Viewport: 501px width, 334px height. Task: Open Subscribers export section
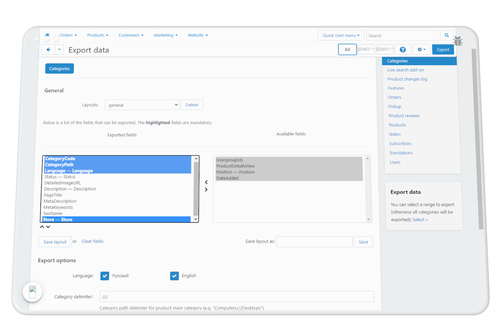point(400,144)
